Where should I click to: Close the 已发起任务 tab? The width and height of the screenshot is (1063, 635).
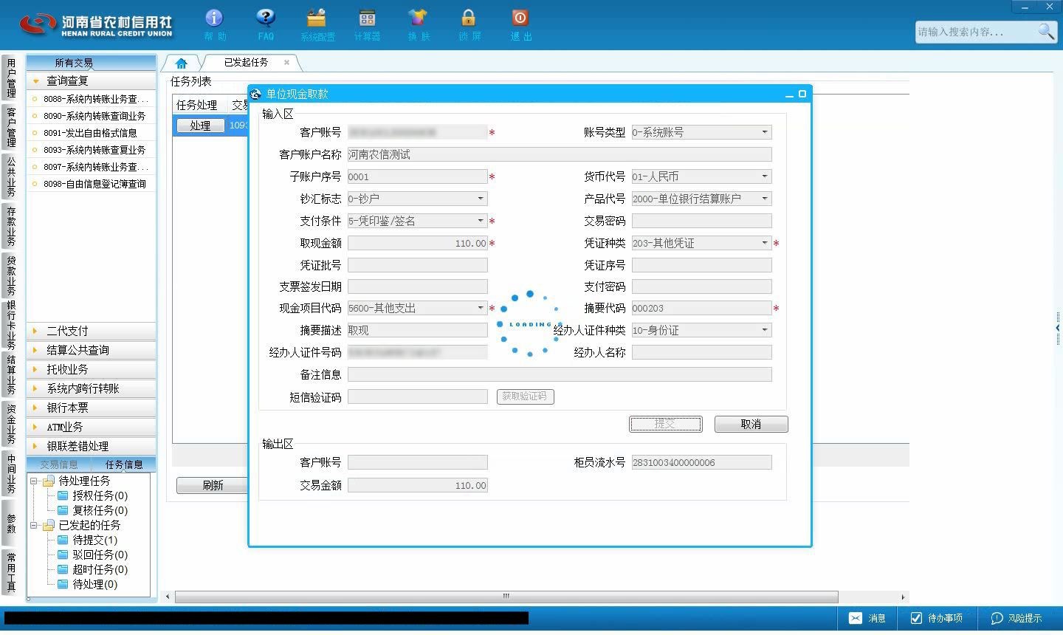point(286,63)
